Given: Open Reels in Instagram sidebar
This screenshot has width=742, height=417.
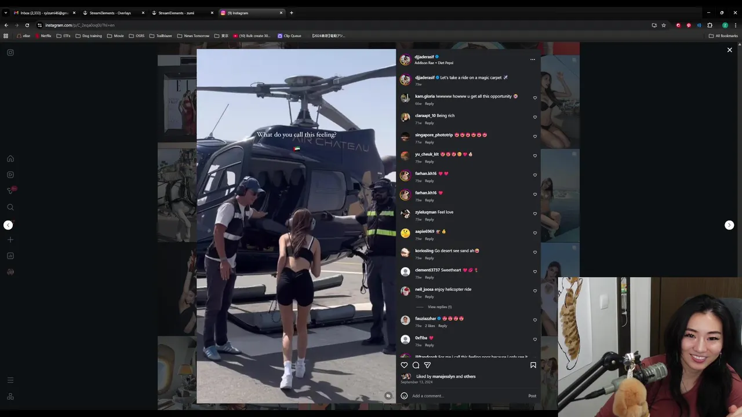Looking at the screenshot, I should (x=10, y=174).
